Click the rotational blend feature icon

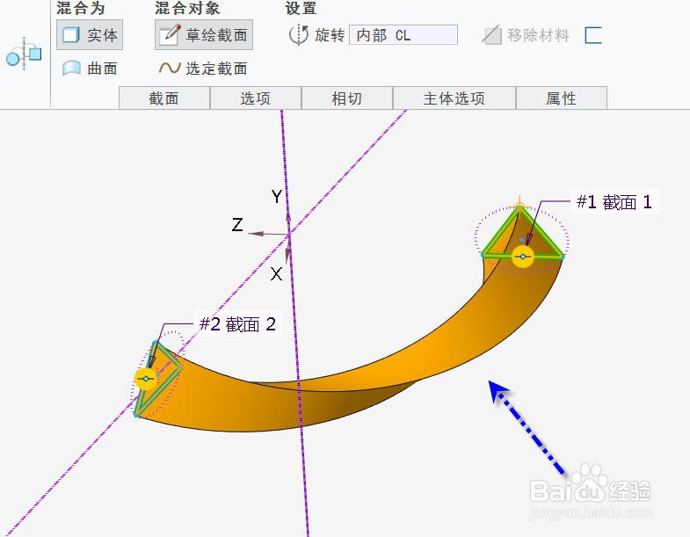click(24, 54)
